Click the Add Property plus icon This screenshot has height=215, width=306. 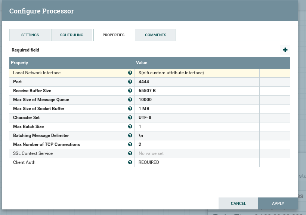pos(285,50)
